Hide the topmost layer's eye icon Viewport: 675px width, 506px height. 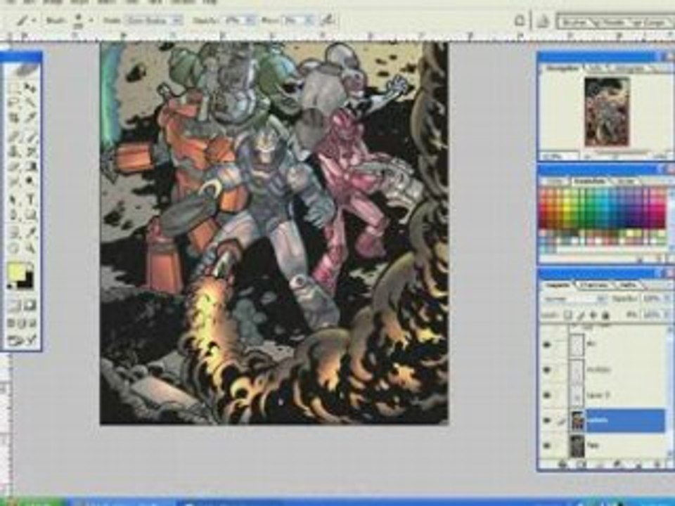[547, 344]
